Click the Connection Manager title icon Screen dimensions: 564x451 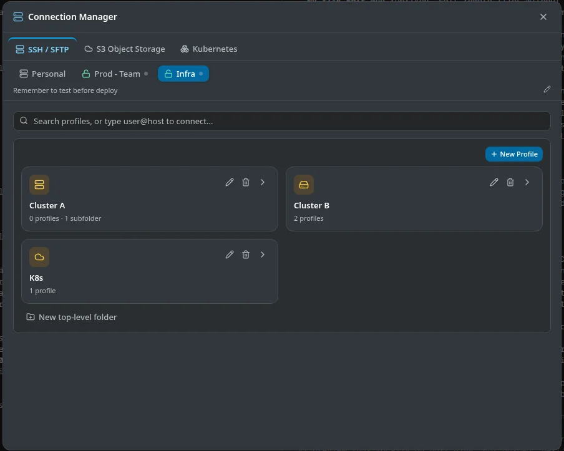coord(18,17)
